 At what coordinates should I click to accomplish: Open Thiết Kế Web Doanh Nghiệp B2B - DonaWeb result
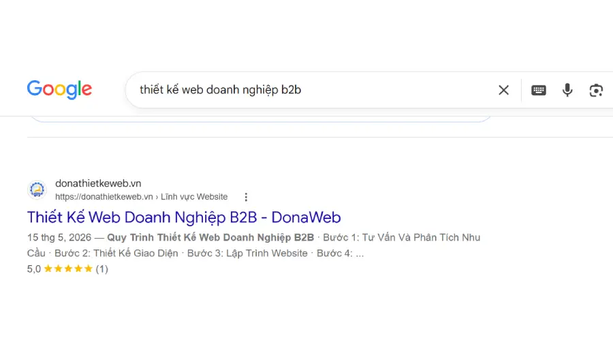point(184,218)
